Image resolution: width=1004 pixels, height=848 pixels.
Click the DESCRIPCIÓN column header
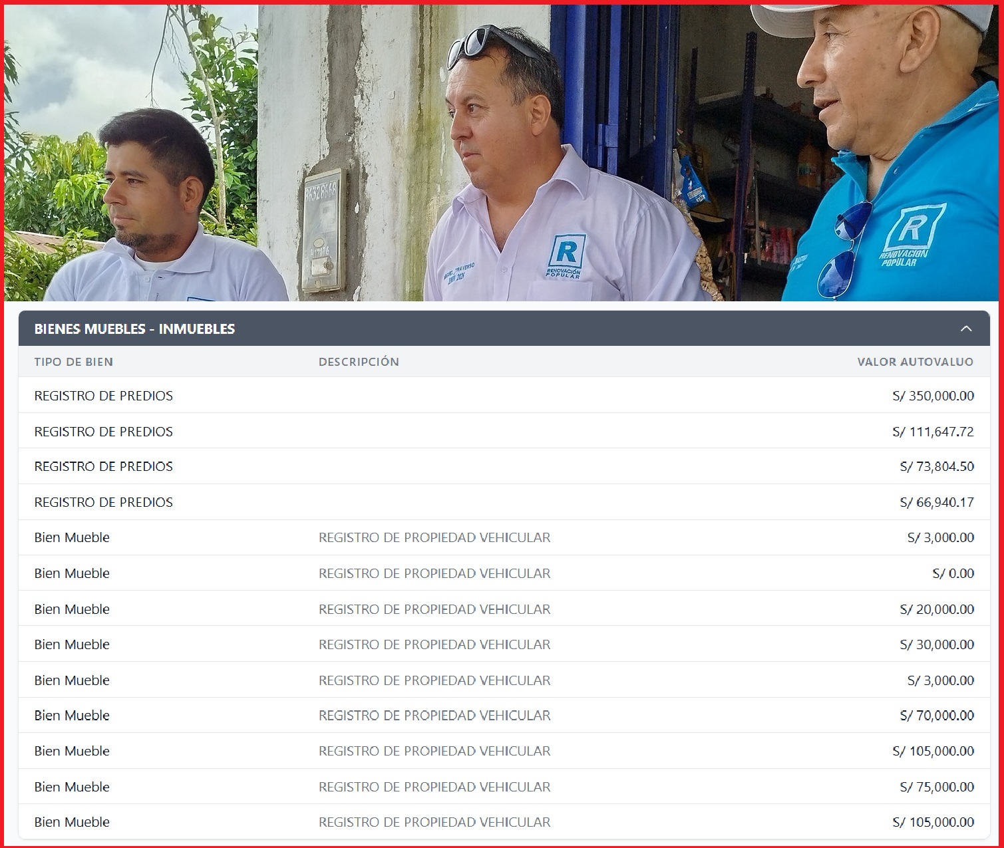tap(359, 362)
